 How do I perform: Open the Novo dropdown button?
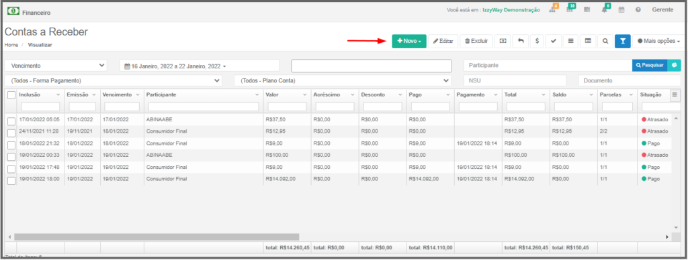point(409,41)
